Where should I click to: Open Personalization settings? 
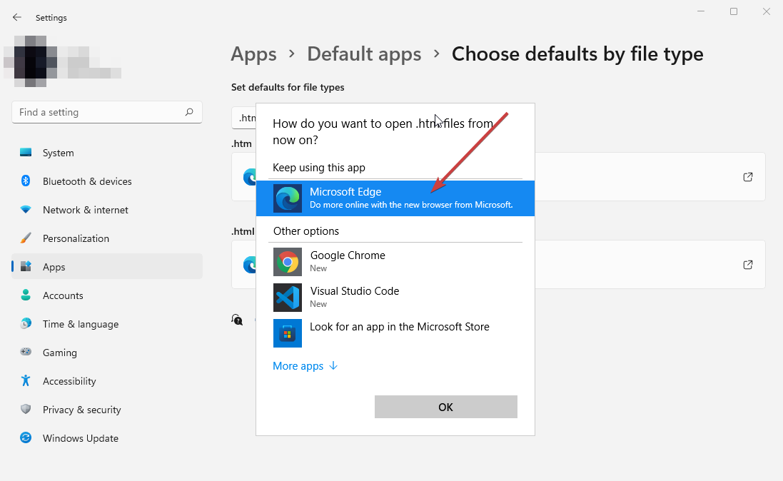[x=26, y=238]
